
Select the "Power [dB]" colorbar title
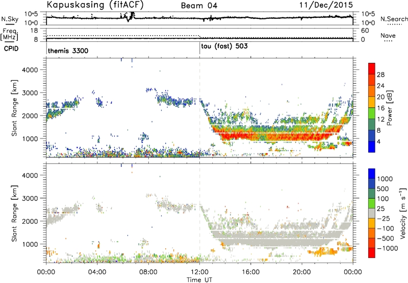389,108
